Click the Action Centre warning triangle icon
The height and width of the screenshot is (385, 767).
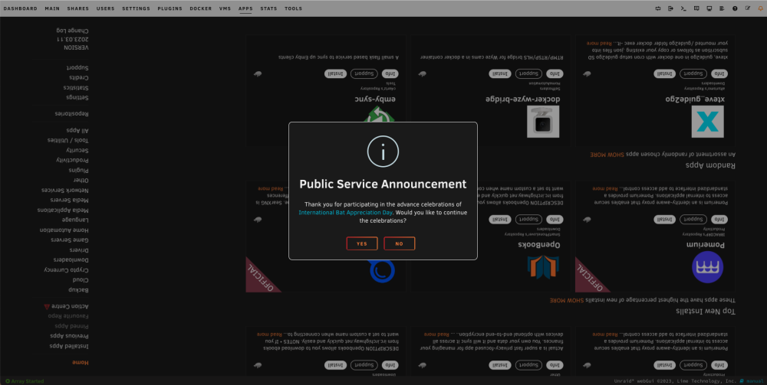click(47, 306)
